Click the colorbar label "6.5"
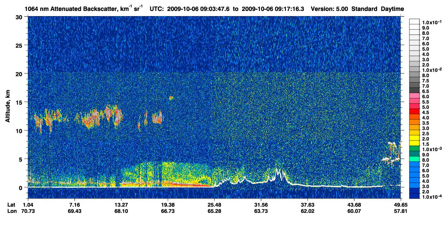Viewport: 445px width, 228px height. pos(426,91)
